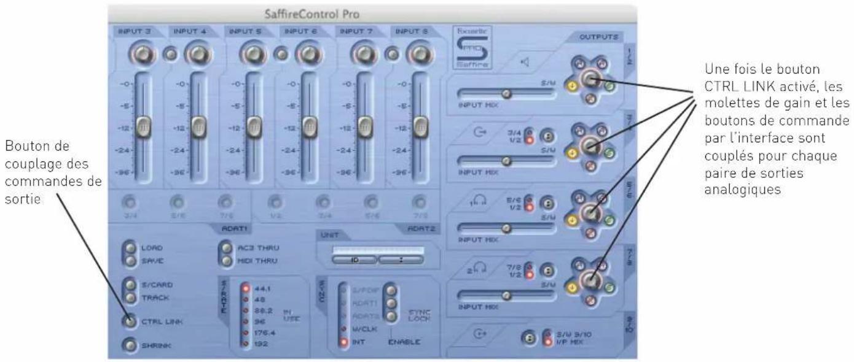The image size is (854, 362).
Task: Click the Input 3 fader handle
Action: coord(143,126)
